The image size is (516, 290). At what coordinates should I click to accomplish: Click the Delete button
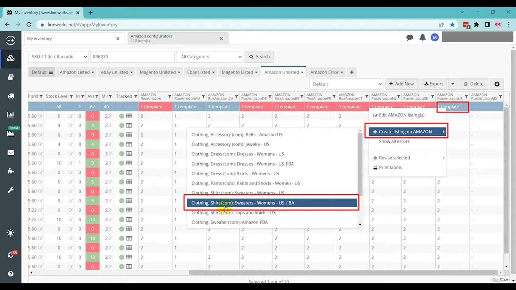(x=474, y=84)
